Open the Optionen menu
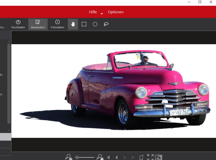The width and height of the screenshot is (216, 160). [x=115, y=12]
